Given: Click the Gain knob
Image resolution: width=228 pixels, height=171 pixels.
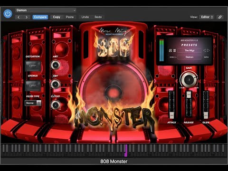Looking at the screenshot, I should point(189,80).
